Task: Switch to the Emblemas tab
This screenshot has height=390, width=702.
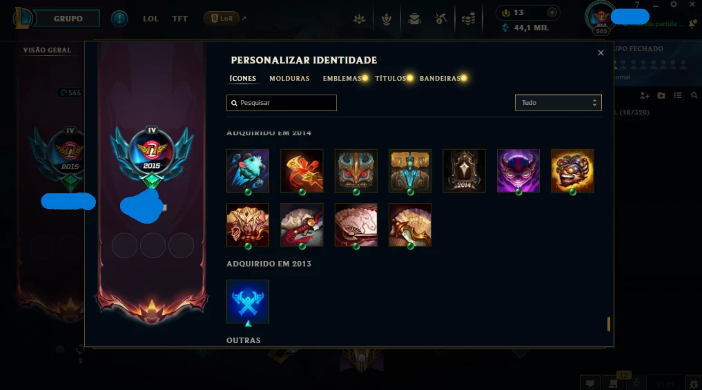Action: (342, 79)
